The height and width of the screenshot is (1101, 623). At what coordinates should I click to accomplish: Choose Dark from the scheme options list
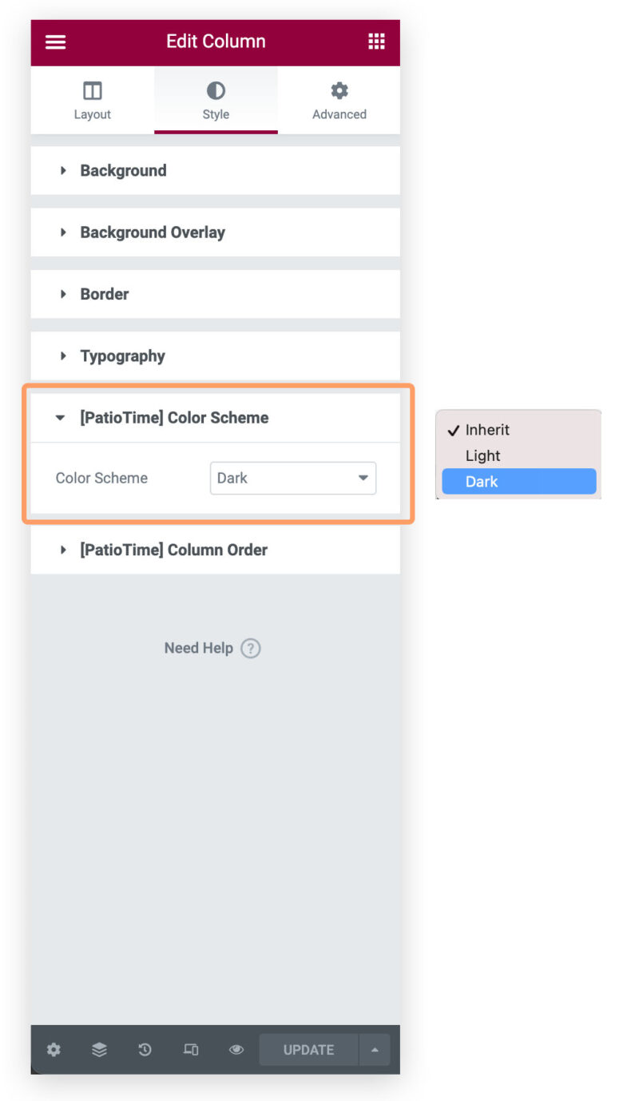[x=518, y=481]
